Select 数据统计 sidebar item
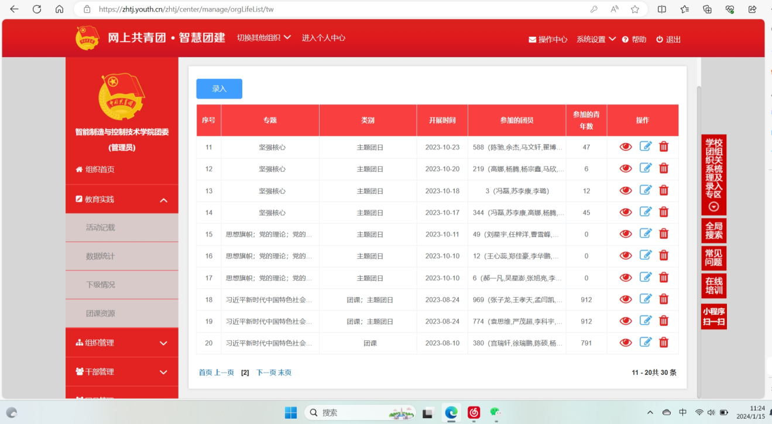 (101, 256)
